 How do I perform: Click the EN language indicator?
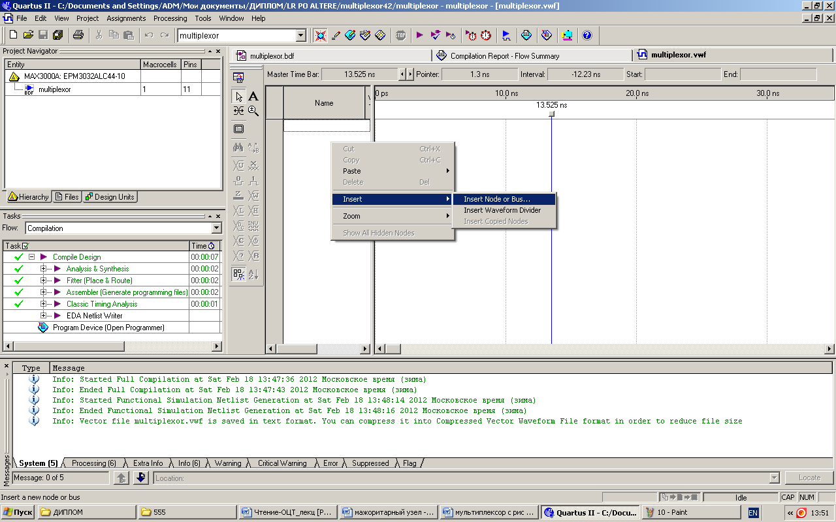click(753, 513)
